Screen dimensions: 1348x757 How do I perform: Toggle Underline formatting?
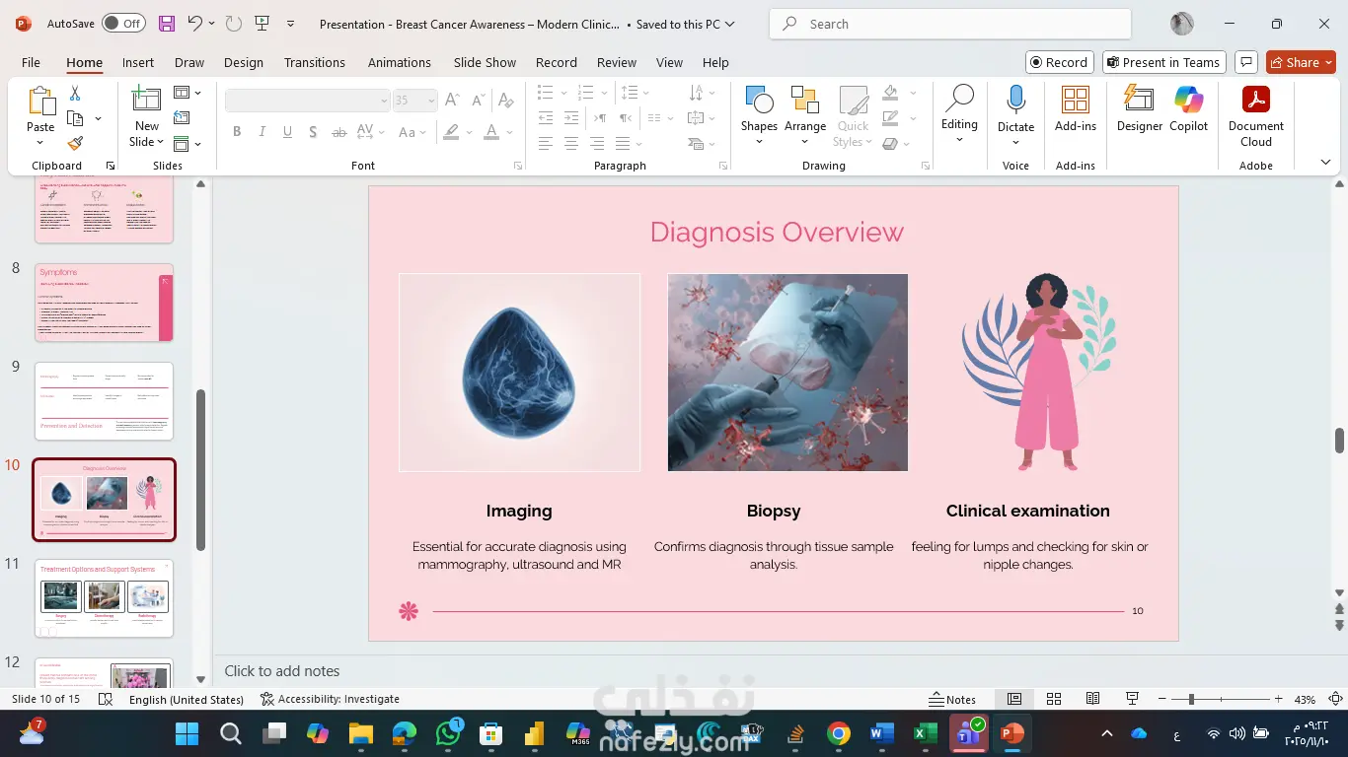pos(287,132)
